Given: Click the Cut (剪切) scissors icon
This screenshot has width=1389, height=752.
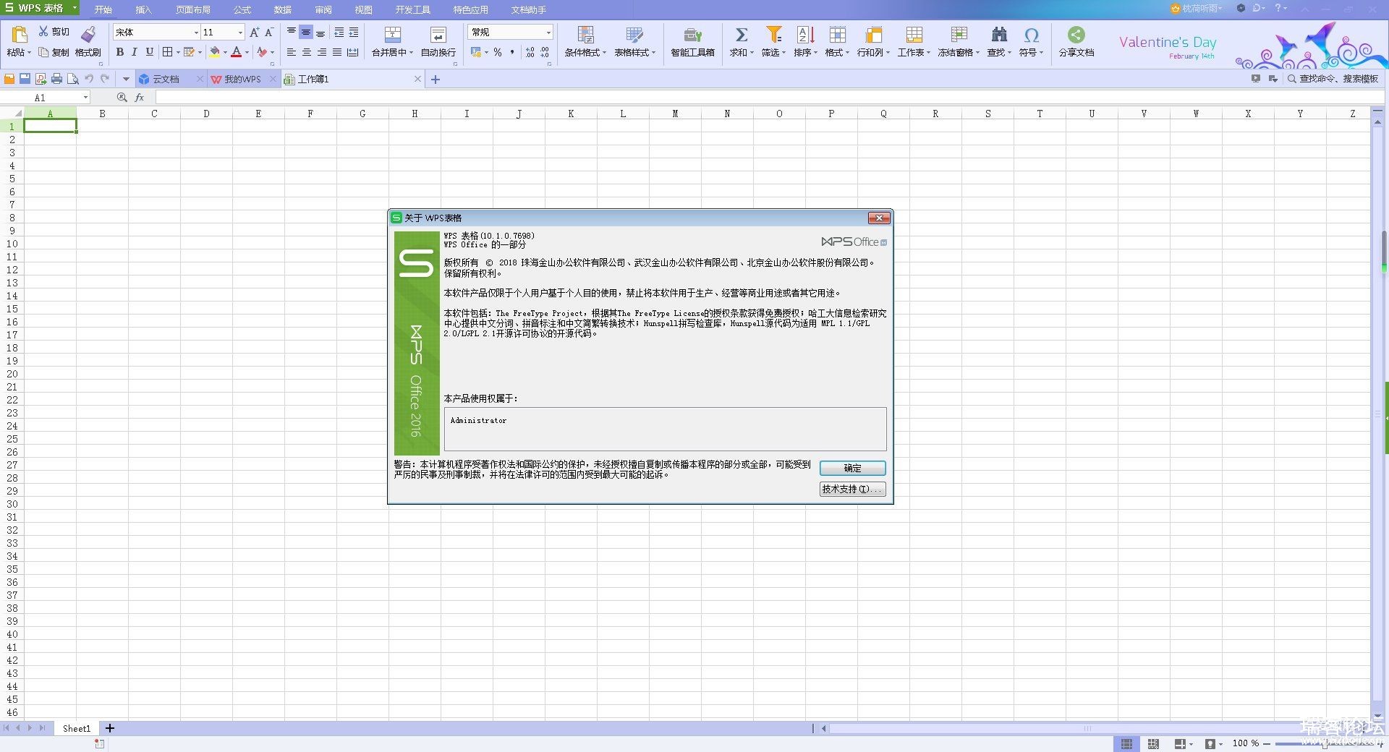Looking at the screenshot, I should click(x=43, y=32).
